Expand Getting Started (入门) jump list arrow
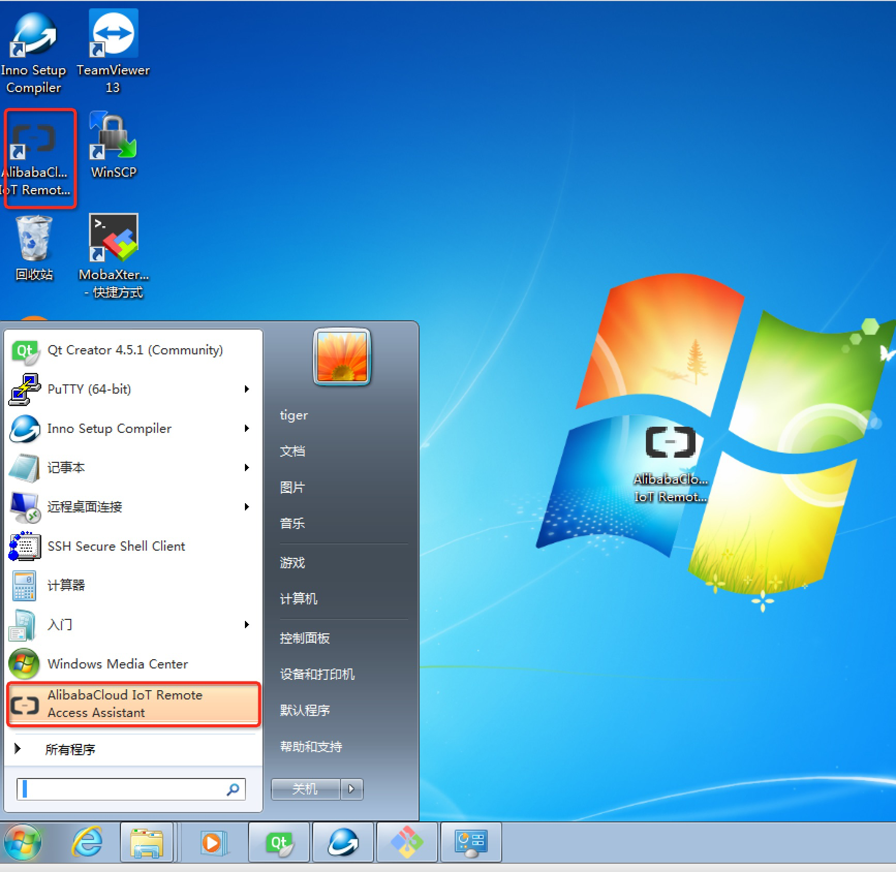This screenshot has width=896, height=872. 247,625
